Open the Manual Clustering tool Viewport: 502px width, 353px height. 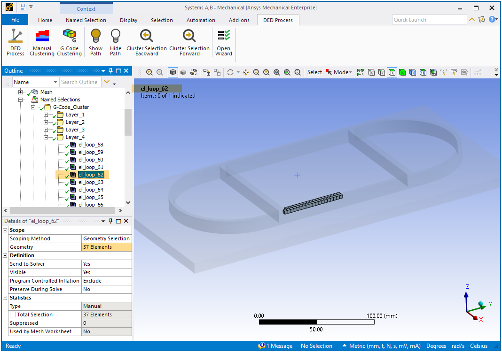(x=42, y=42)
